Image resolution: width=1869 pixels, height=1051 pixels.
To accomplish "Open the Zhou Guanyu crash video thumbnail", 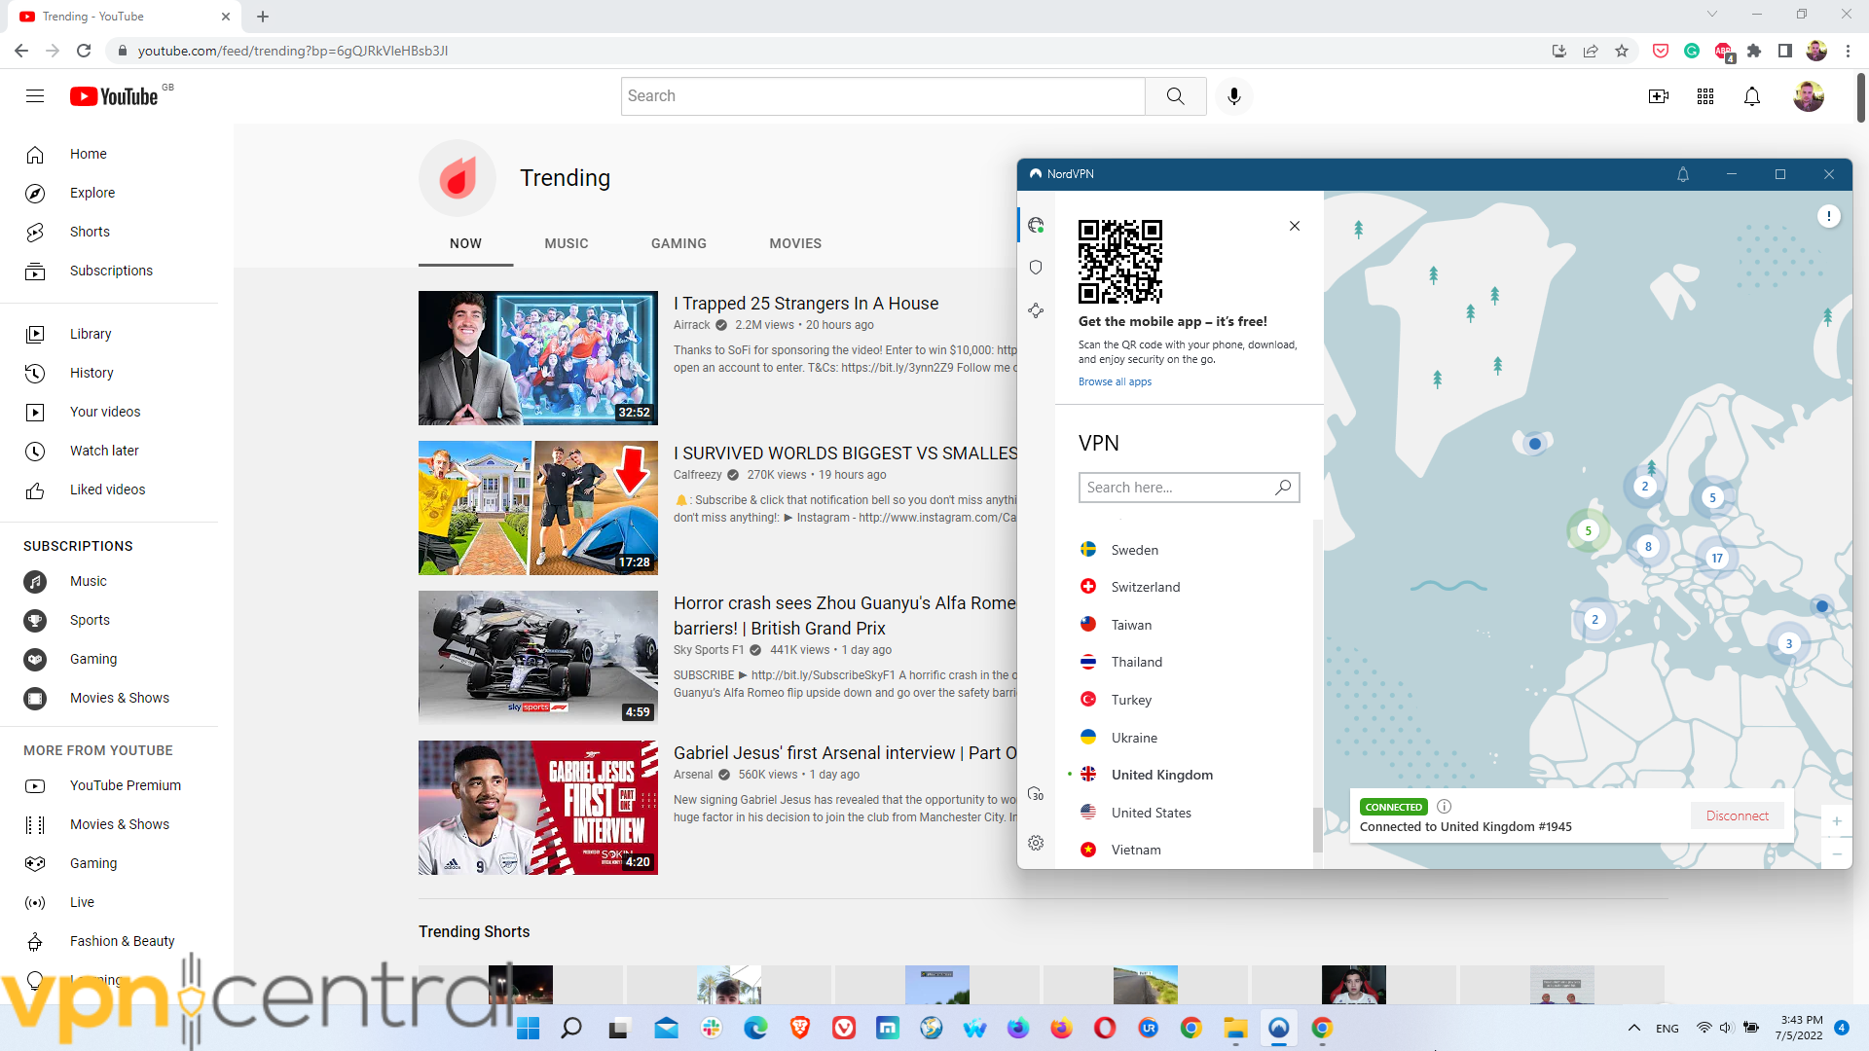I will tap(537, 656).
